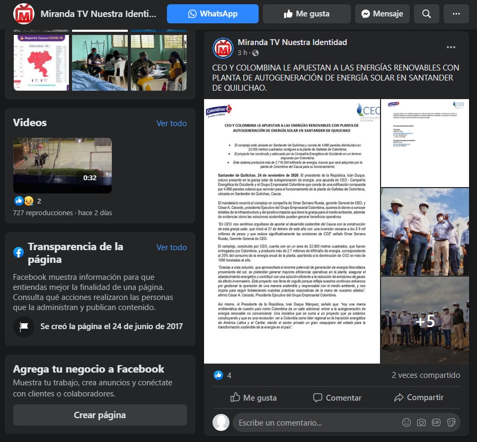Click the Crear página button
The width and height of the screenshot is (477, 442).
pos(100,415)
